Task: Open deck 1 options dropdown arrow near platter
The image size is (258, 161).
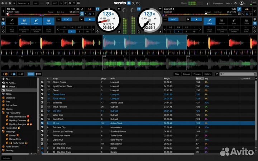Action: (x=119, y=9)
